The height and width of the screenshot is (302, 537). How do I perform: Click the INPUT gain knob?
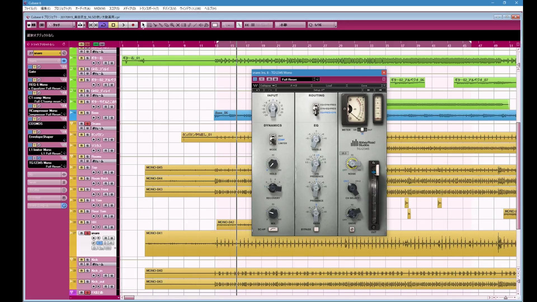272,109
